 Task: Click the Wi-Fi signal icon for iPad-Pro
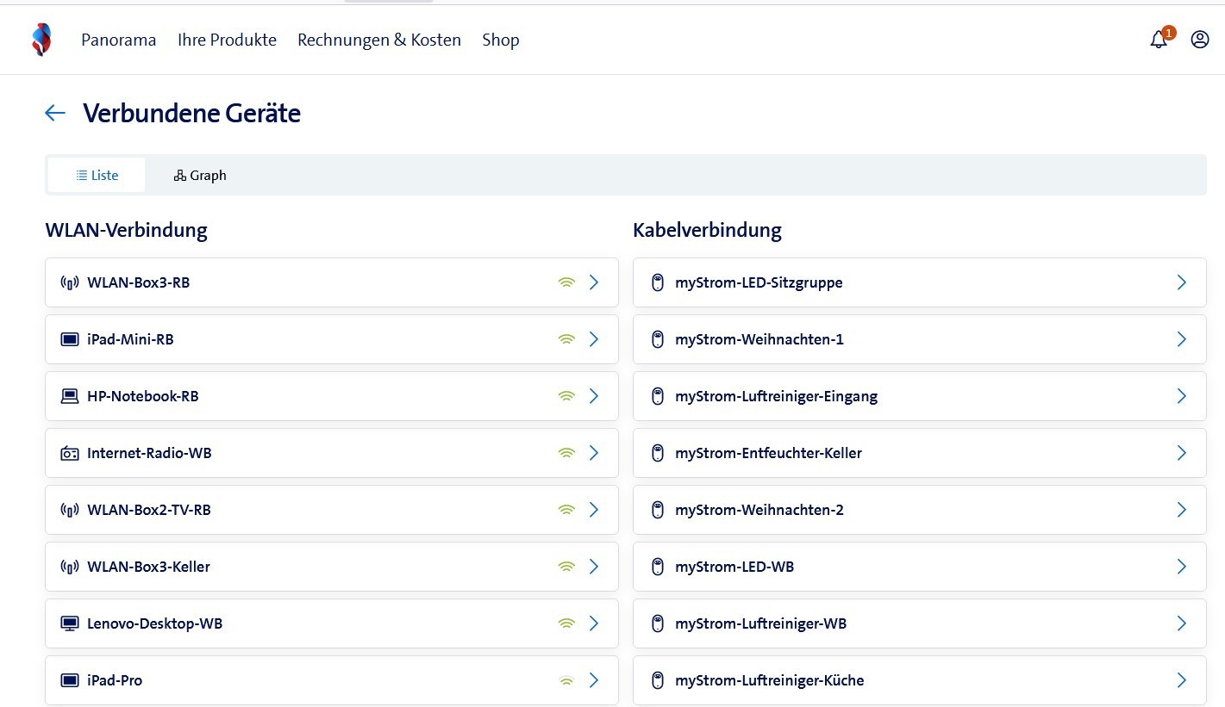pyautogui.click(x=566, y=680)
